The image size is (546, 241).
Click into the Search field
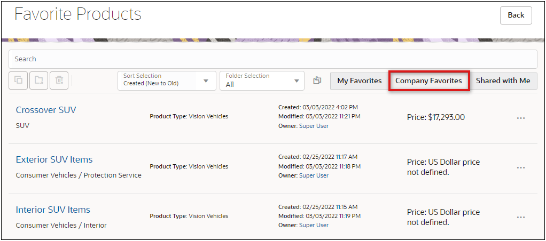[272, 59]
